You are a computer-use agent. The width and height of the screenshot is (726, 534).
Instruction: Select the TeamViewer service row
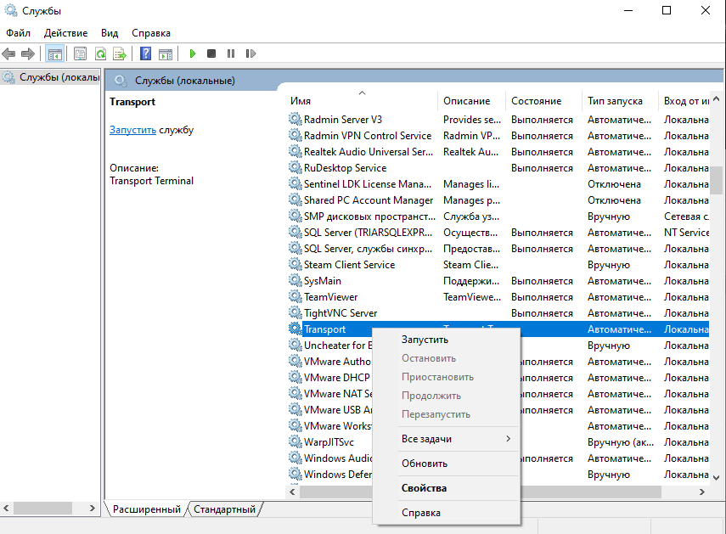498,297
